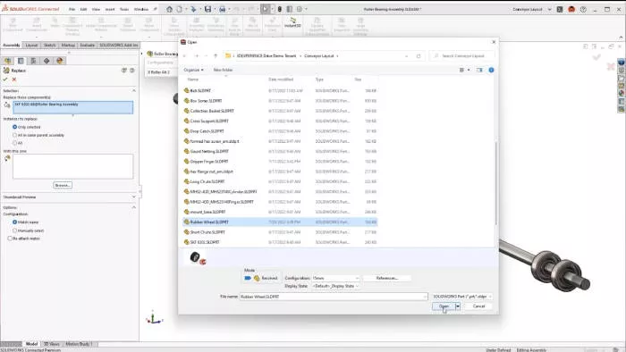Image resolution: width=626 pixels, height=352 pixels.
Task: Click the help icon in the Replace panel header
Action: pos(132,71)
